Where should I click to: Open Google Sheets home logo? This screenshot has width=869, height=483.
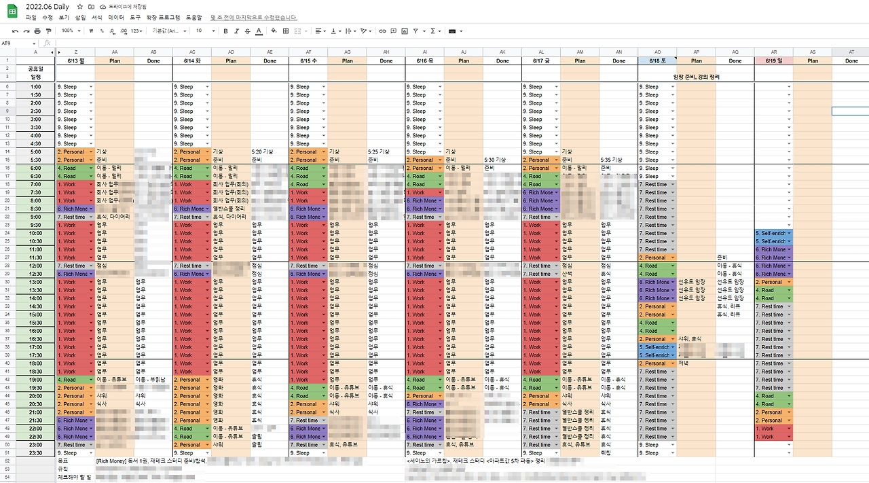coord(12,12)
